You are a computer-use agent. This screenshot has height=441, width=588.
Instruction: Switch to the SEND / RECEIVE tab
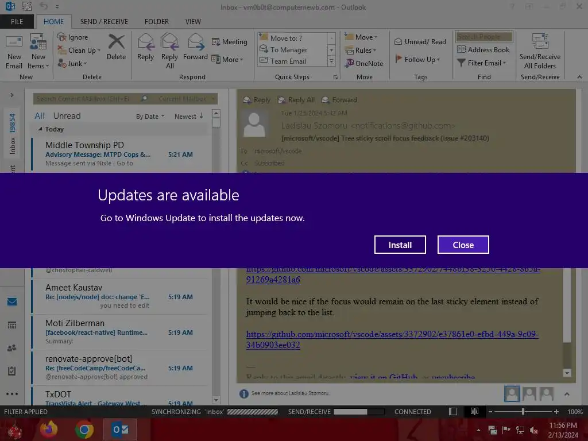104,22
